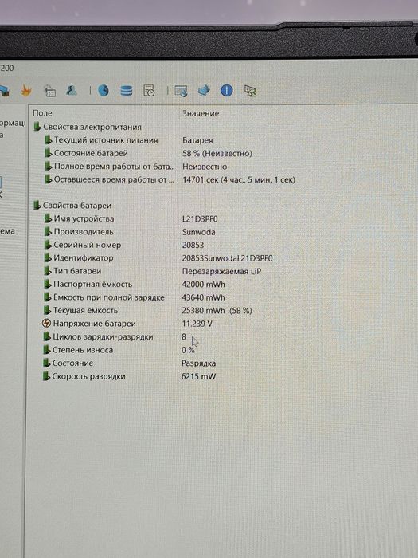Screen dimensions: 418x558
Task: Select the Имя устройства row label
Action: tap(84, 219)
